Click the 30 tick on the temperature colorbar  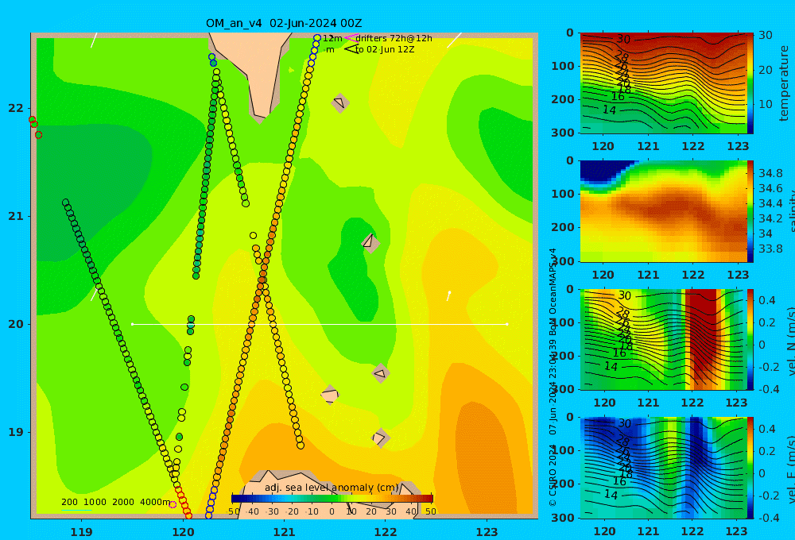click(765, 35)
